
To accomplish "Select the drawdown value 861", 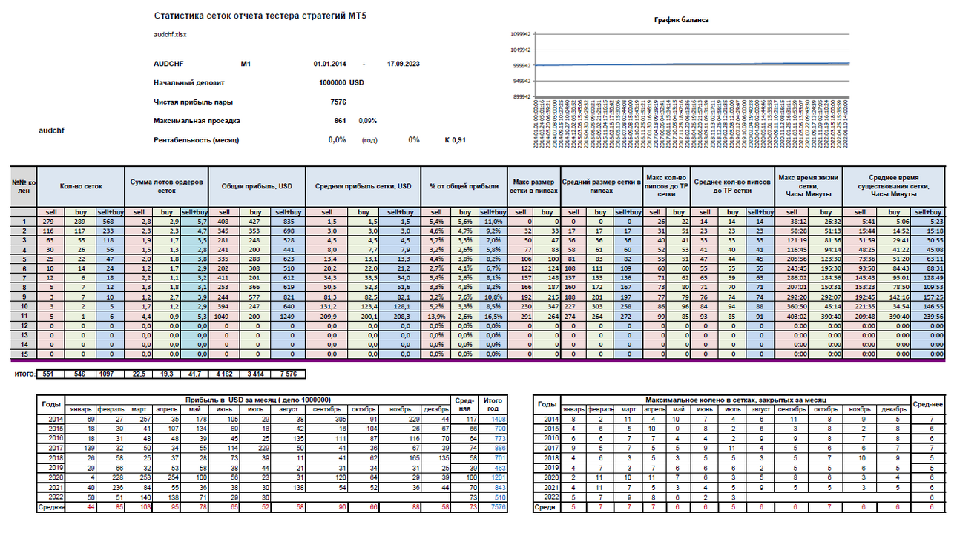I will pos(341,120).
